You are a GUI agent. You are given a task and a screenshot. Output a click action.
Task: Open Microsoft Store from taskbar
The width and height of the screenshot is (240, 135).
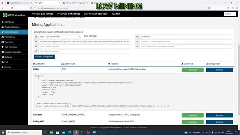(x=57, y=132)
